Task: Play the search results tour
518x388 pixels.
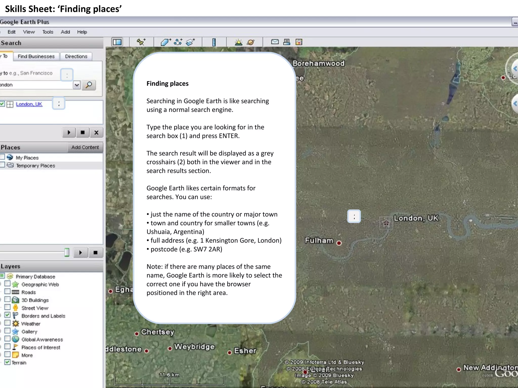Action: click(69, 132)
